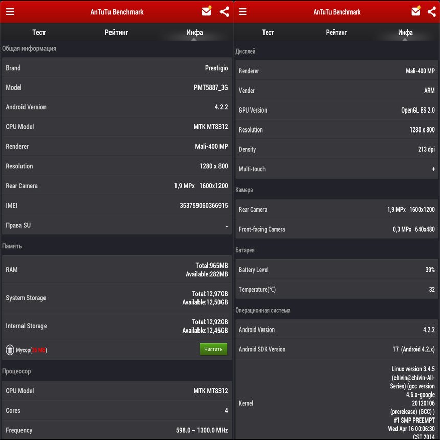Tap IMEI number 353759060366915
Screen dimensions: 440x440
click(204, 205)
